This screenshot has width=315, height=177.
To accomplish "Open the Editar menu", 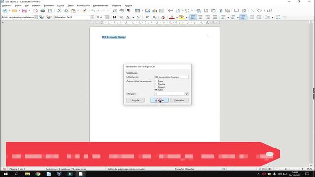I will click(18, 6).
